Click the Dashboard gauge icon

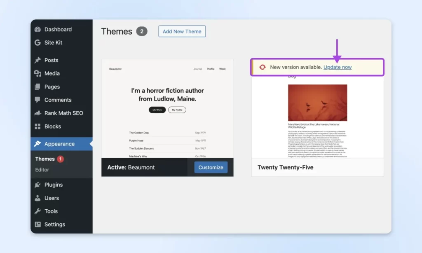pyautogui.click(x=38, y=29)
